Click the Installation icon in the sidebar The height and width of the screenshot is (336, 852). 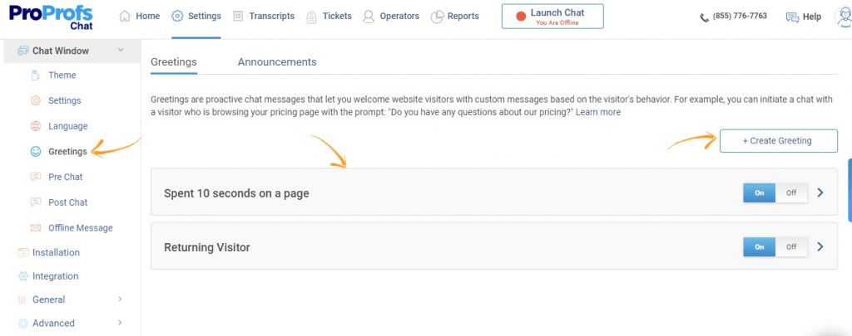click(x=22, y=252)
